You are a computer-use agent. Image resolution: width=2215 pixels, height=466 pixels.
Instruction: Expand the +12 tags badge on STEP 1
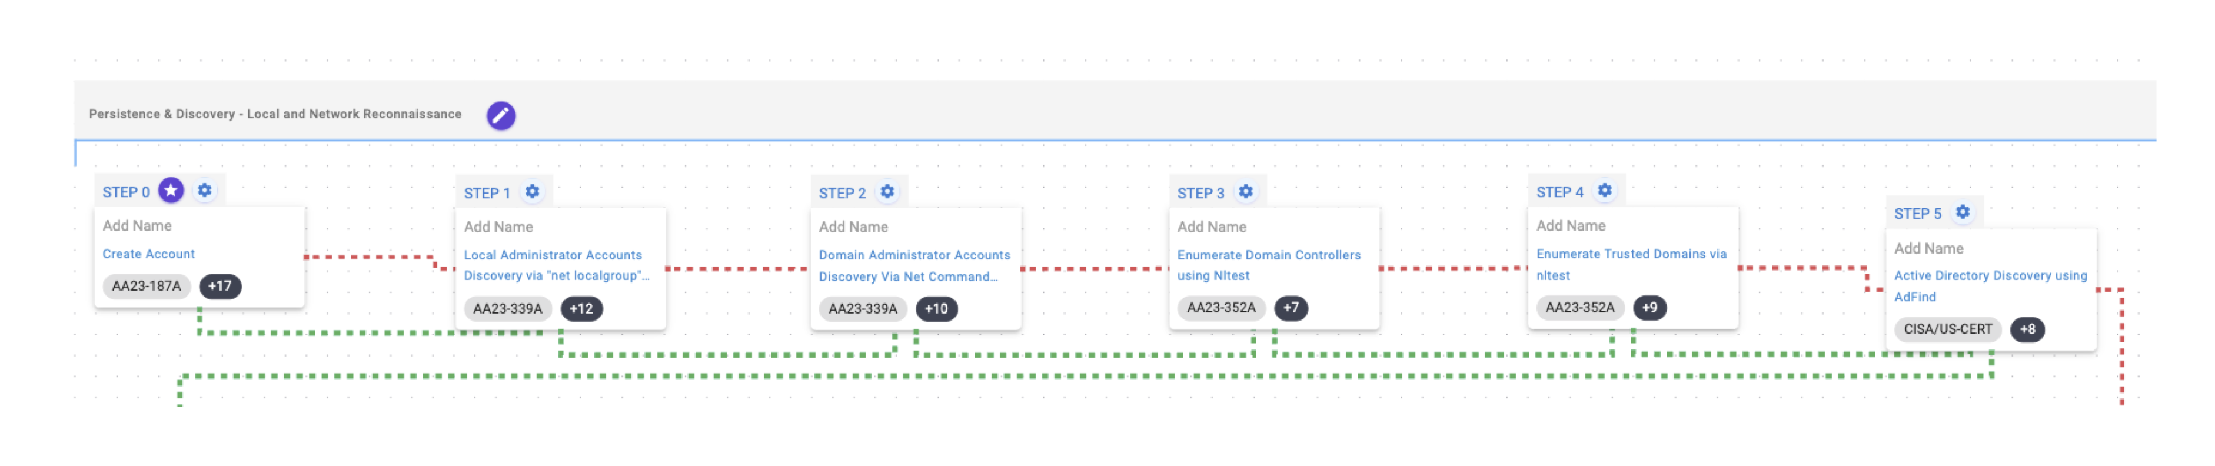click(581, 309)
